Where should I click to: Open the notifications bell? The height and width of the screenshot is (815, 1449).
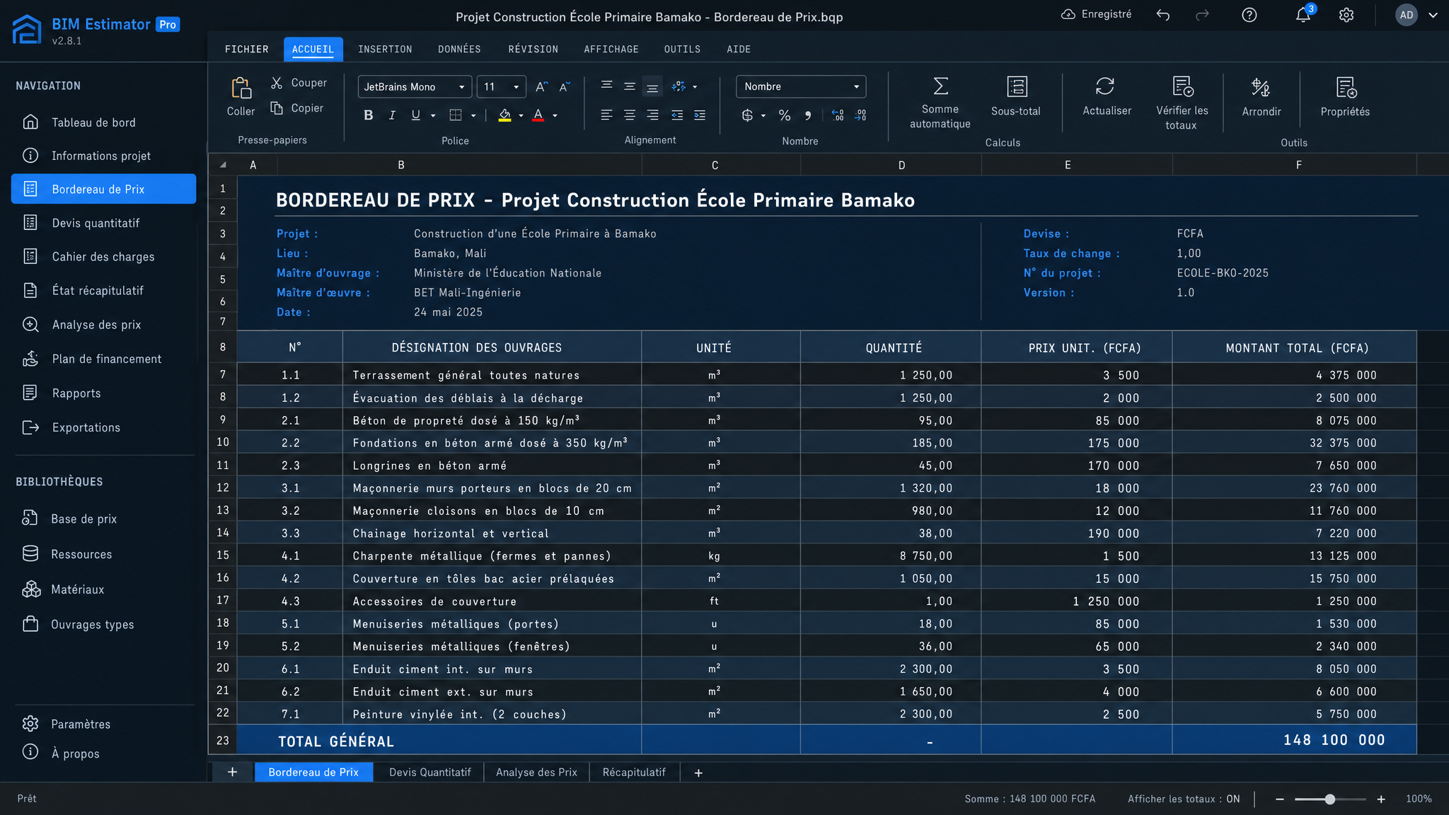coord(1303,15)
